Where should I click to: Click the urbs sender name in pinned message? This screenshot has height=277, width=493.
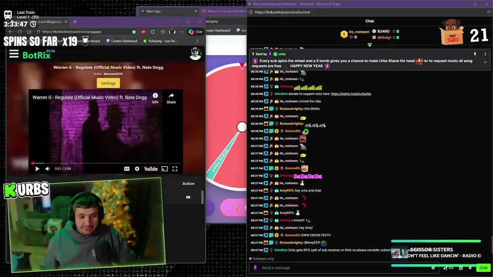click(x=282, y=54)
